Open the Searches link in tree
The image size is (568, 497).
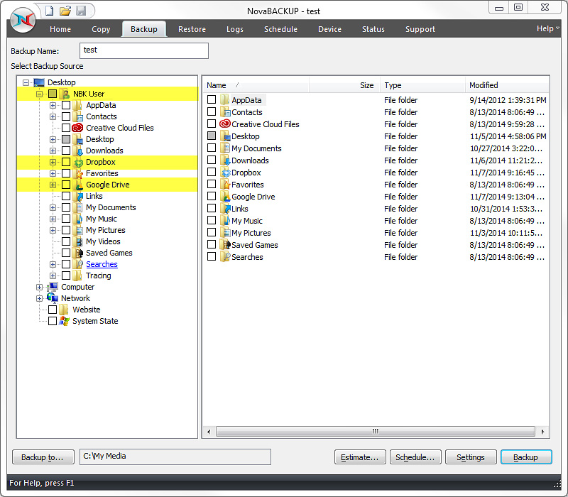click(x=102, y=264)
